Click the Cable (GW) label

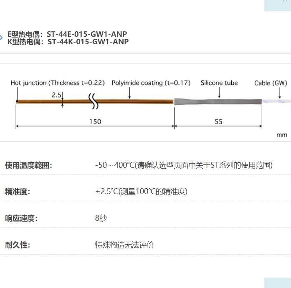pyautogui.click(x=271, y=83)
